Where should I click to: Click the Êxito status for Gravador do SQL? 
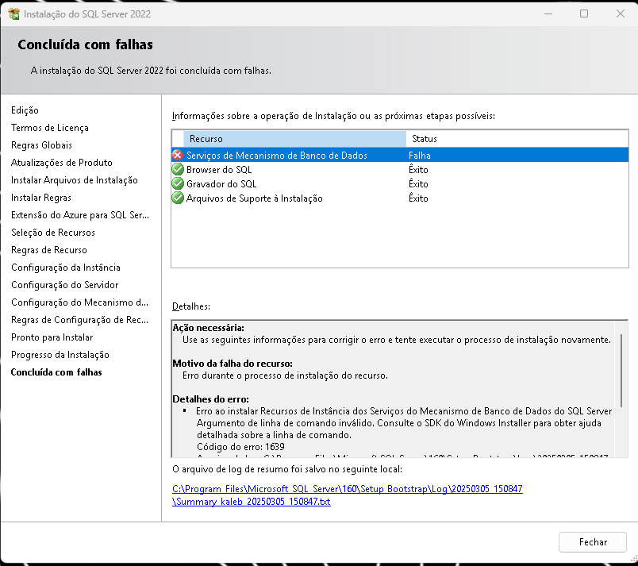[418, 183]
